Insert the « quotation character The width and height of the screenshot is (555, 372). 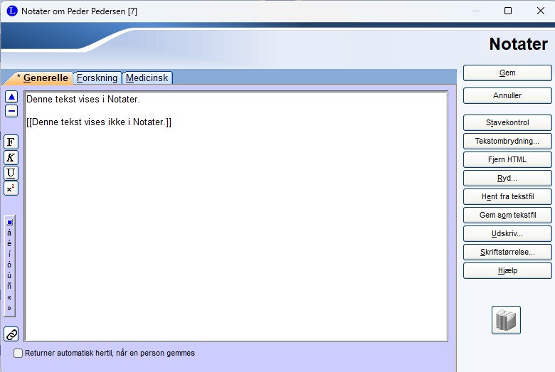pos(9,297)
